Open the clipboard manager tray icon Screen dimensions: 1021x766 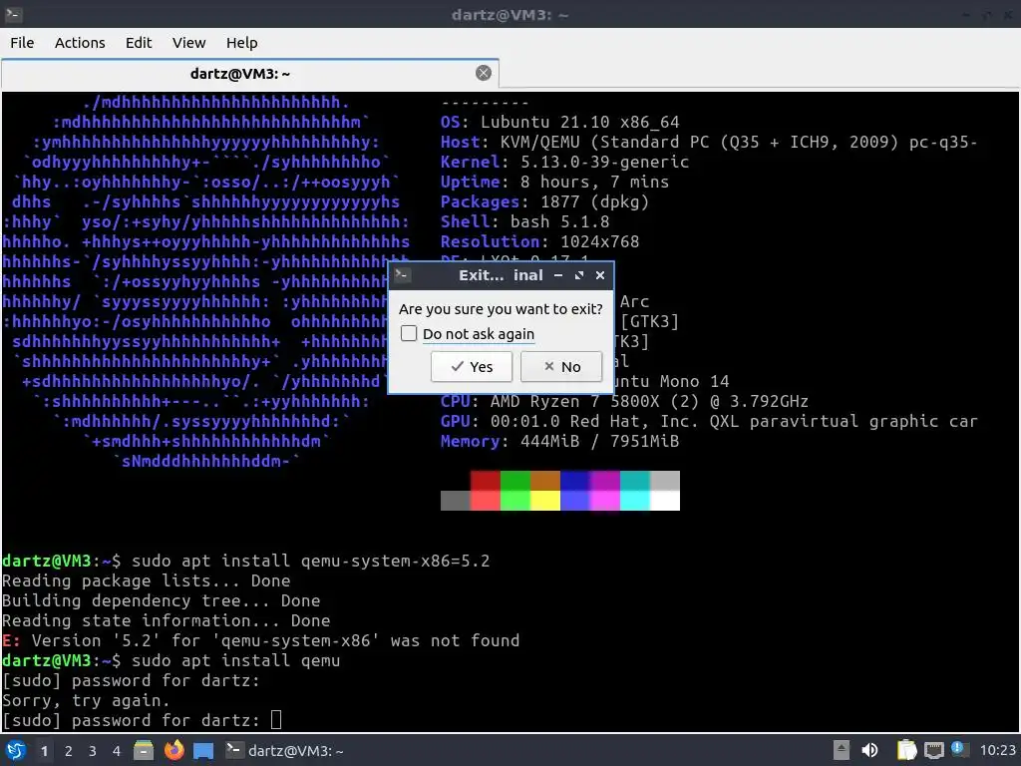906,750
